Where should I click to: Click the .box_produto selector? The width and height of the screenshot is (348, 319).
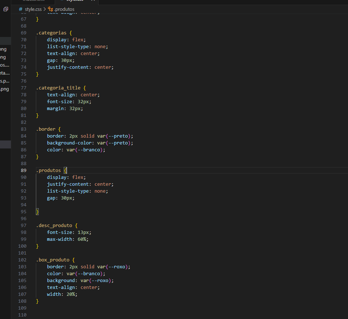click(53, 260)
